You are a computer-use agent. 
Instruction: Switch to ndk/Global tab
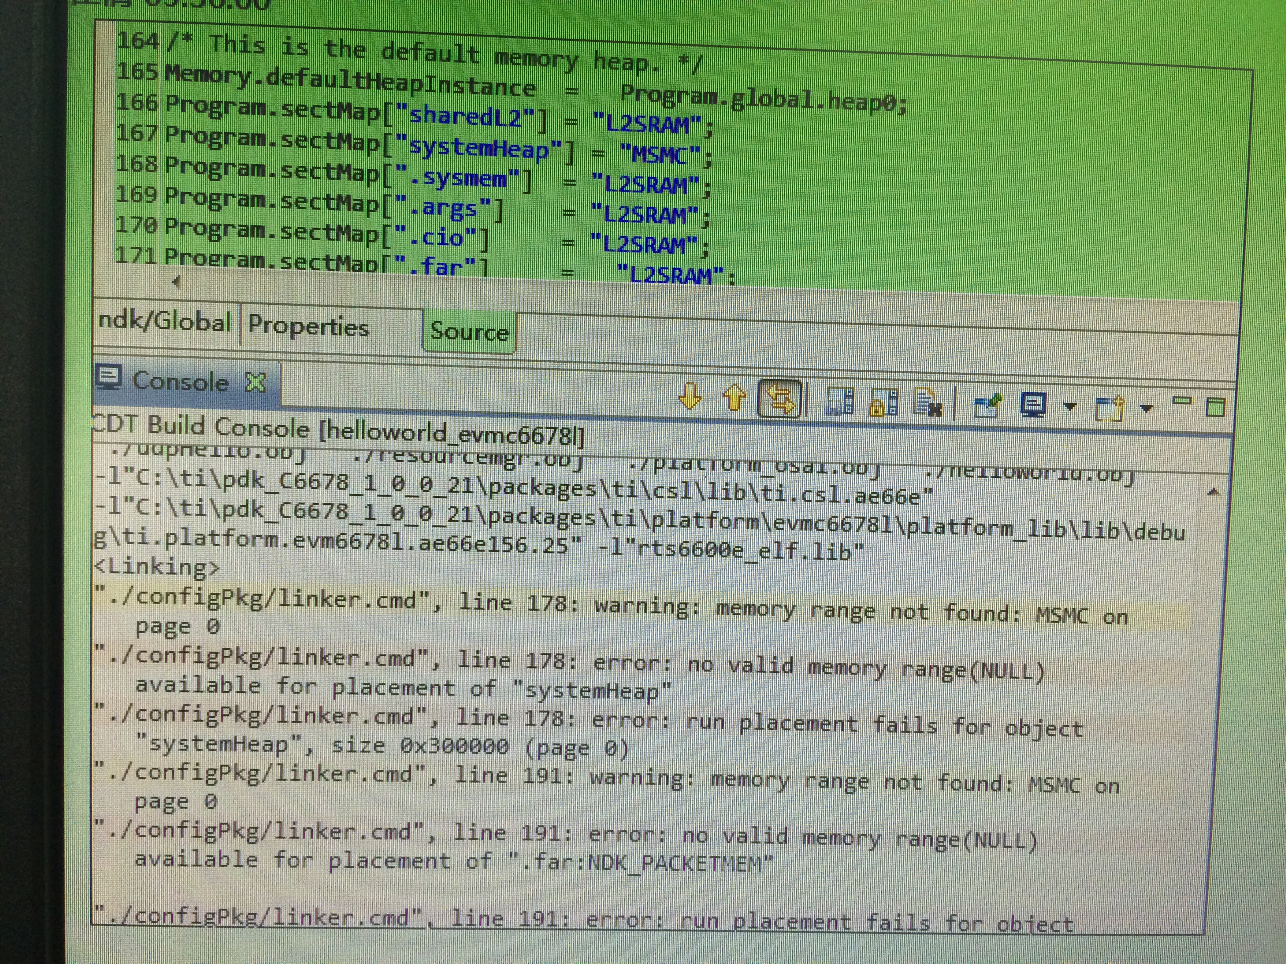(x=165, y=322)
